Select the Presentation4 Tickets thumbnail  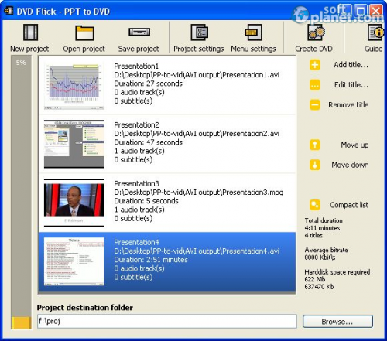point(74,261)
